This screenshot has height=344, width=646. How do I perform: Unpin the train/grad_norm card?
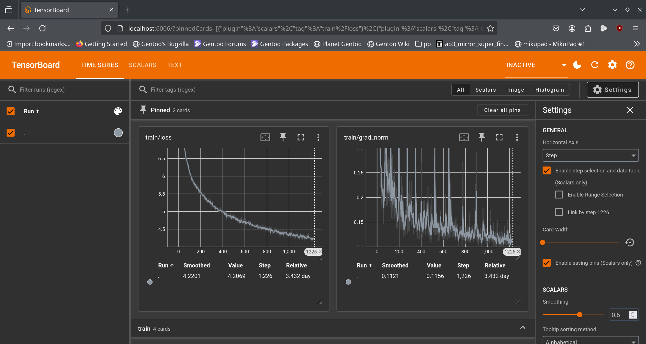coord(482,137)
